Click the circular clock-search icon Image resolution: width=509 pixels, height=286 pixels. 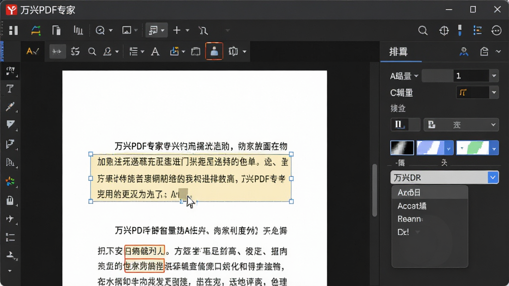[100, 30]
